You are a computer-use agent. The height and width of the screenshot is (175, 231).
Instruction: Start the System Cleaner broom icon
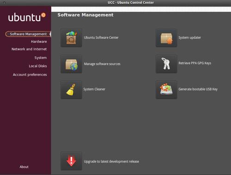[x=71, y=90]
